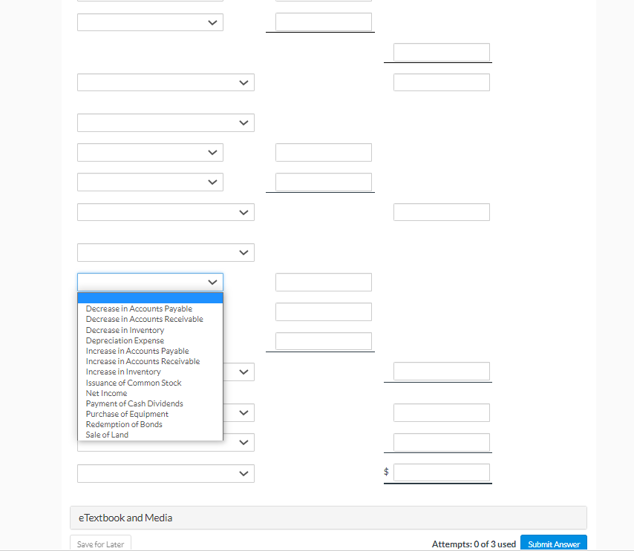Select Depreciation Expense in dropdown list
Viewport: 634px width, 551px height.
coord(125,340)
